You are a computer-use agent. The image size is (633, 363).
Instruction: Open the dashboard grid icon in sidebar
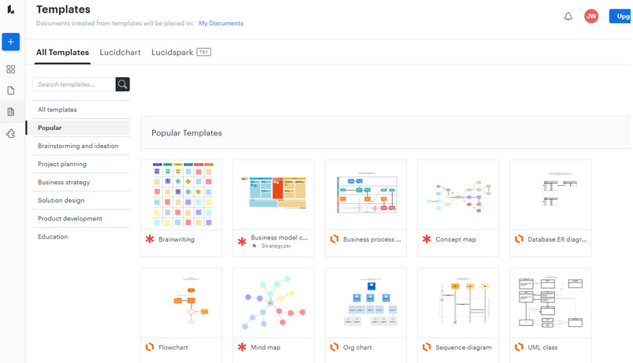11,69
